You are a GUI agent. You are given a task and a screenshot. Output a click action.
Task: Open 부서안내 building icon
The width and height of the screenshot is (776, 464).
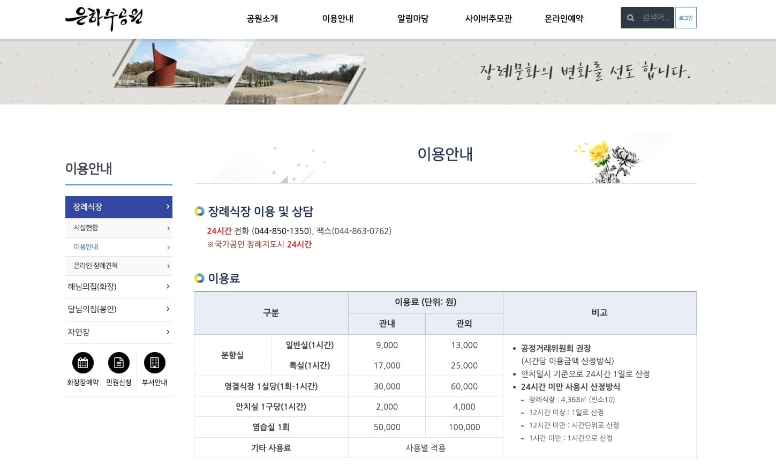click(154, 363)
